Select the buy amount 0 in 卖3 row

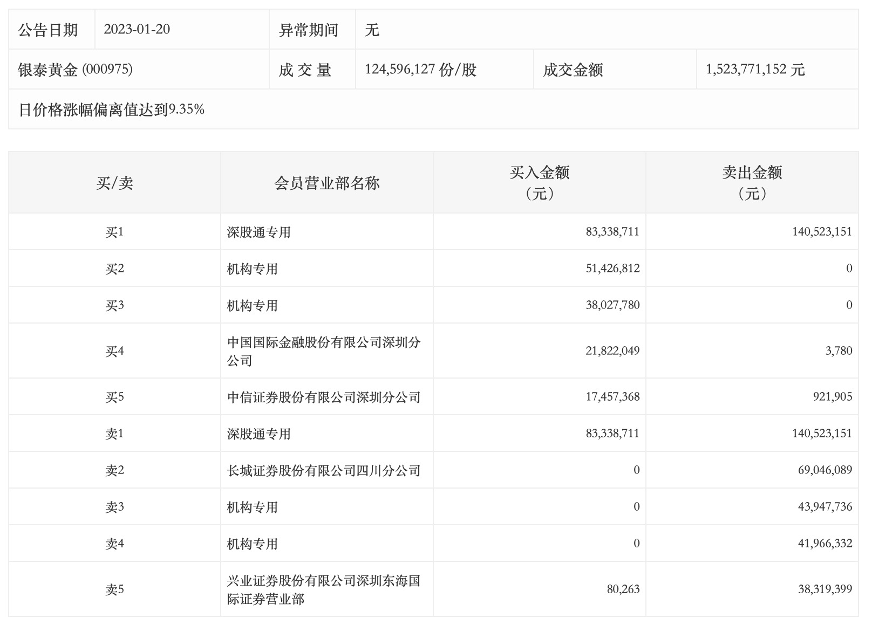coord(637,507)
